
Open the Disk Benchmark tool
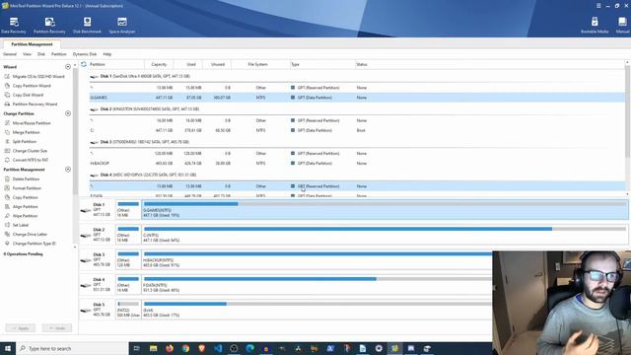pos(87,26)
